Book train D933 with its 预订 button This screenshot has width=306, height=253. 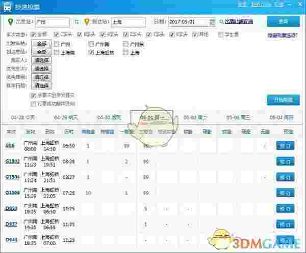285,209
